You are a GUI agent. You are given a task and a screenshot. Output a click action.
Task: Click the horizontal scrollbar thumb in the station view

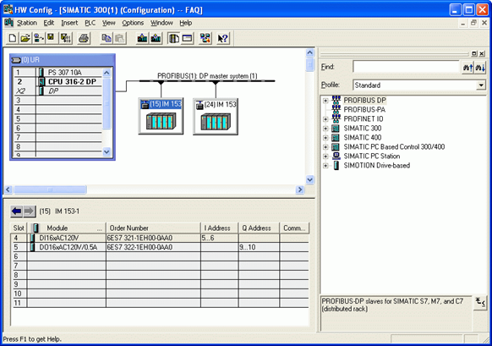(x=50, y=189)
